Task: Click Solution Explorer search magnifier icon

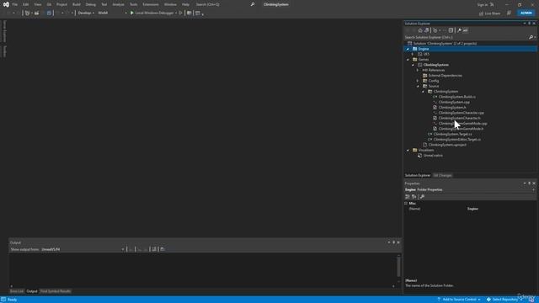Action: 531,37
